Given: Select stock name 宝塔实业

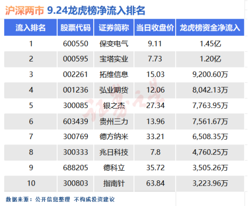Looking at the screenshot, I should [x=114, y=59].
